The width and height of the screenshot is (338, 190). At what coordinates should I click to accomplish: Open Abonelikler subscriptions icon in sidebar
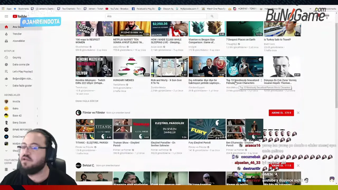[6, 41]
